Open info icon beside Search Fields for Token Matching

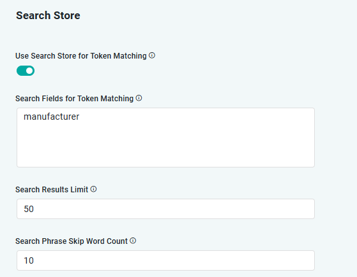pyautogui.click(x=139, y=98)
